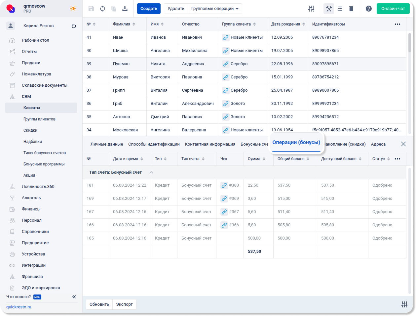Click the clients table vertical scrollbar
This screenshot has width=416, height=316.
tap(410, 43)
